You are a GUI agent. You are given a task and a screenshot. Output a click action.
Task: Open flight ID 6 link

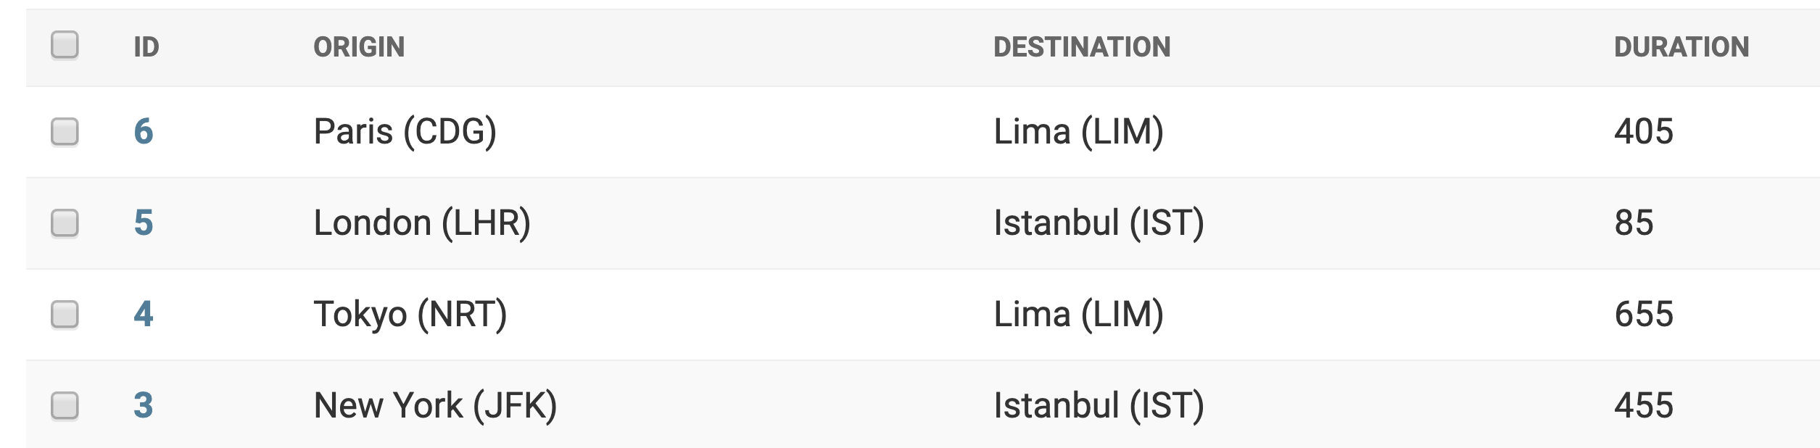144,132
